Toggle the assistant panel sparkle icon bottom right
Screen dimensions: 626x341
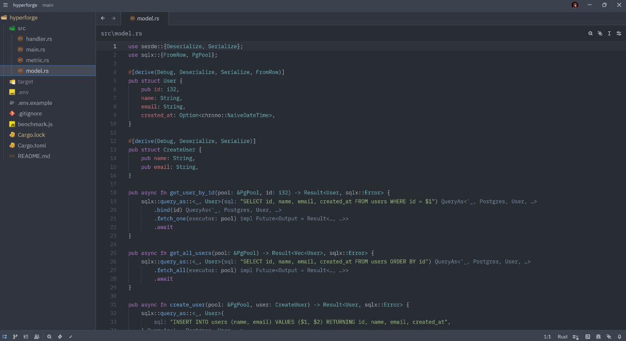(x=609, y=337)
